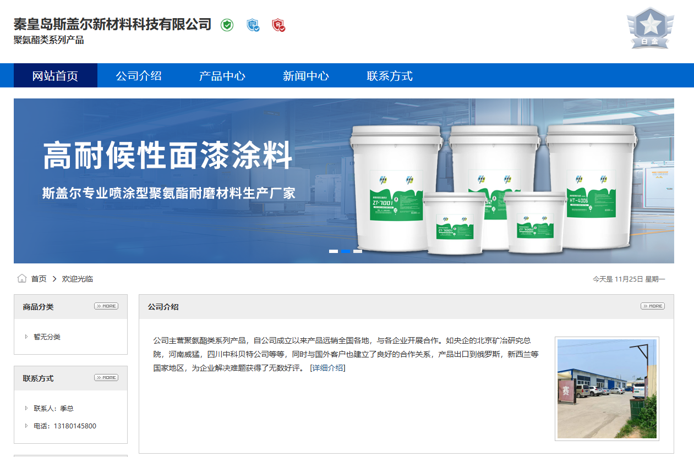Screen dimensions: 694x457
Task: Click the green verified shield badge
Action: click(227, 25)
